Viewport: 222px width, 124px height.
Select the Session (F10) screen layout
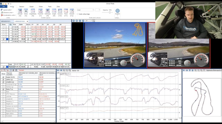60,12
